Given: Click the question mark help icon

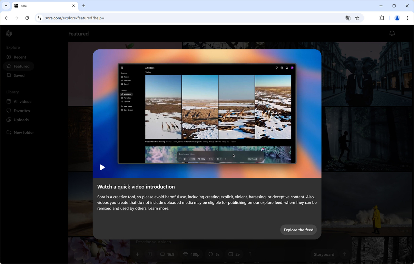Looking at the screenshot, I should pos(250,254).
